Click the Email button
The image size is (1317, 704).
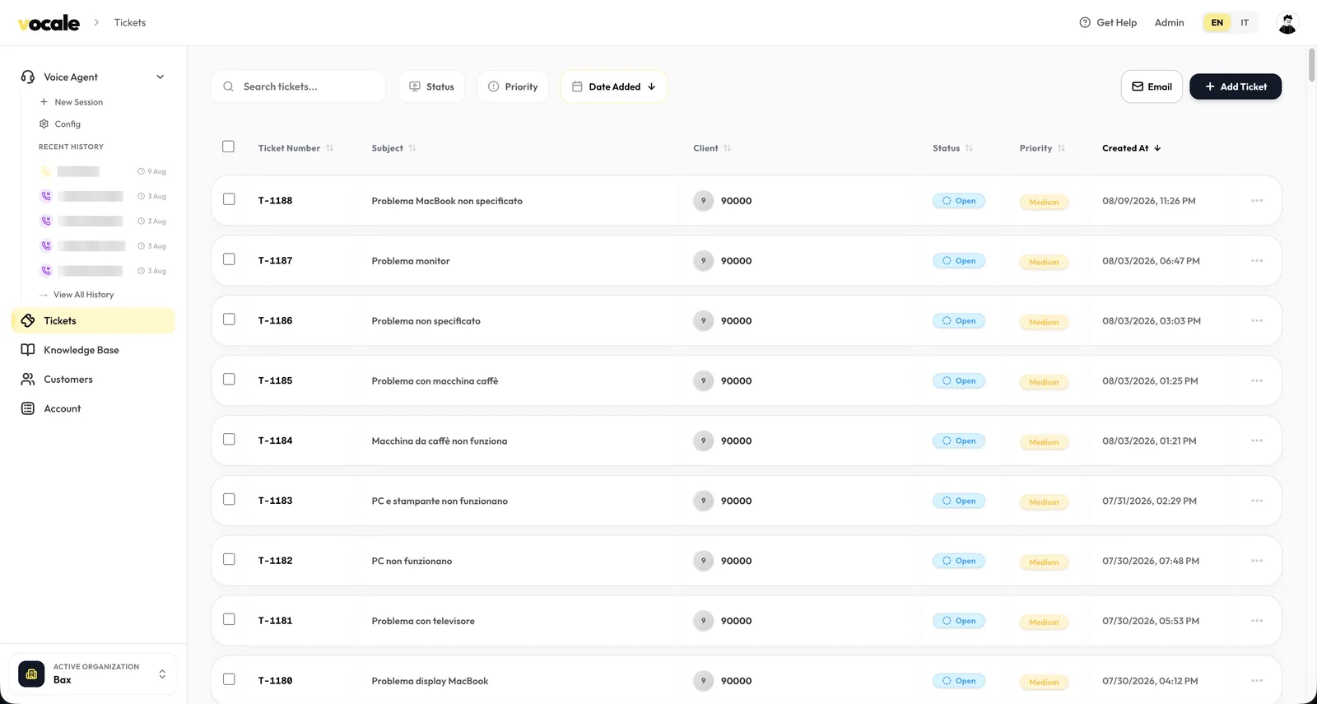(1152, 86)
